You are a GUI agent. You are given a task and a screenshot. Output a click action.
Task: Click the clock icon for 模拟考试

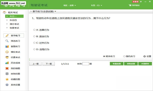pyautogui.click(x=7, y=52)
